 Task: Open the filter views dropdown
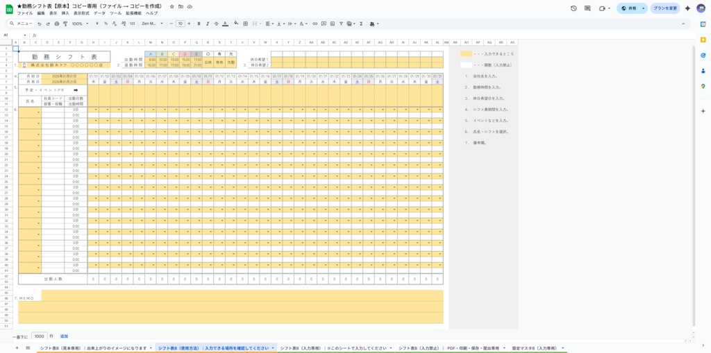point(351,24)
